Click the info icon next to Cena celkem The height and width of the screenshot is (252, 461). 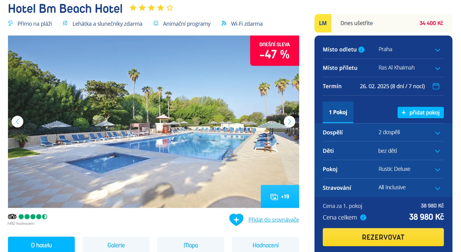(363, 217)
